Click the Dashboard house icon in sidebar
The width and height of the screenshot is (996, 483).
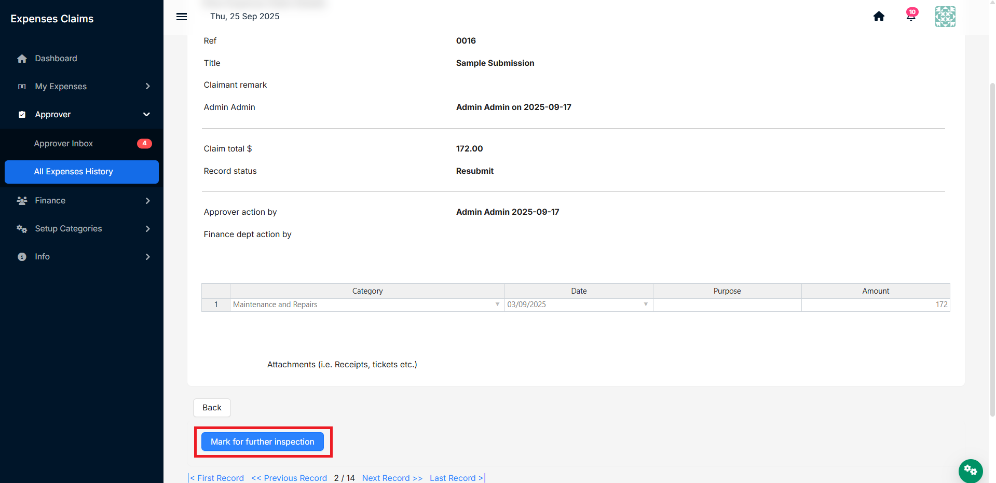click(22, 59)
